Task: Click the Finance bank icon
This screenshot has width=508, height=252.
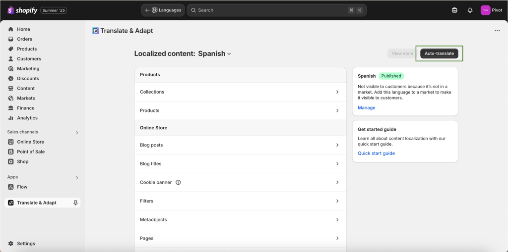Action: point(11,108)
